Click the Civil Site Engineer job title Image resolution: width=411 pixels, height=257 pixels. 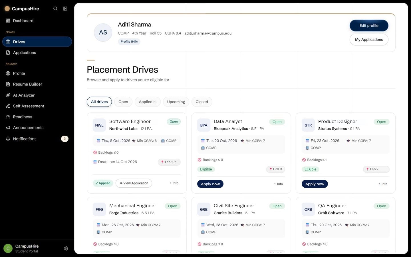point(234,206)
